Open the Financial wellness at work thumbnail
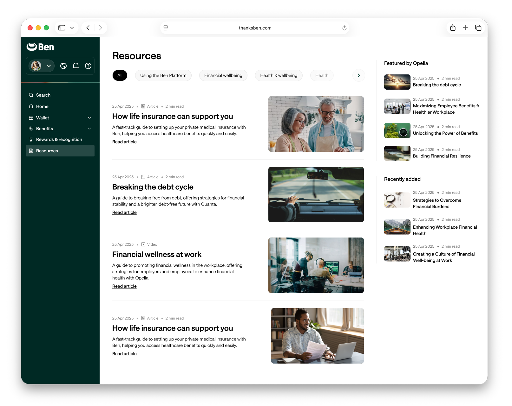 316,265
